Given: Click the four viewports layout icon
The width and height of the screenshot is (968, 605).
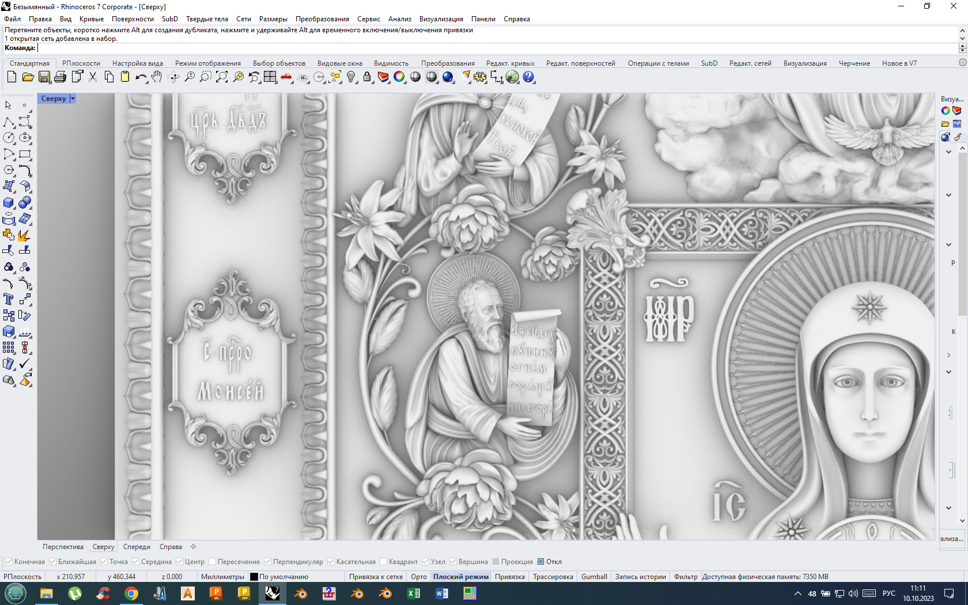Looking at the screenshot, I should pos(270,77).
